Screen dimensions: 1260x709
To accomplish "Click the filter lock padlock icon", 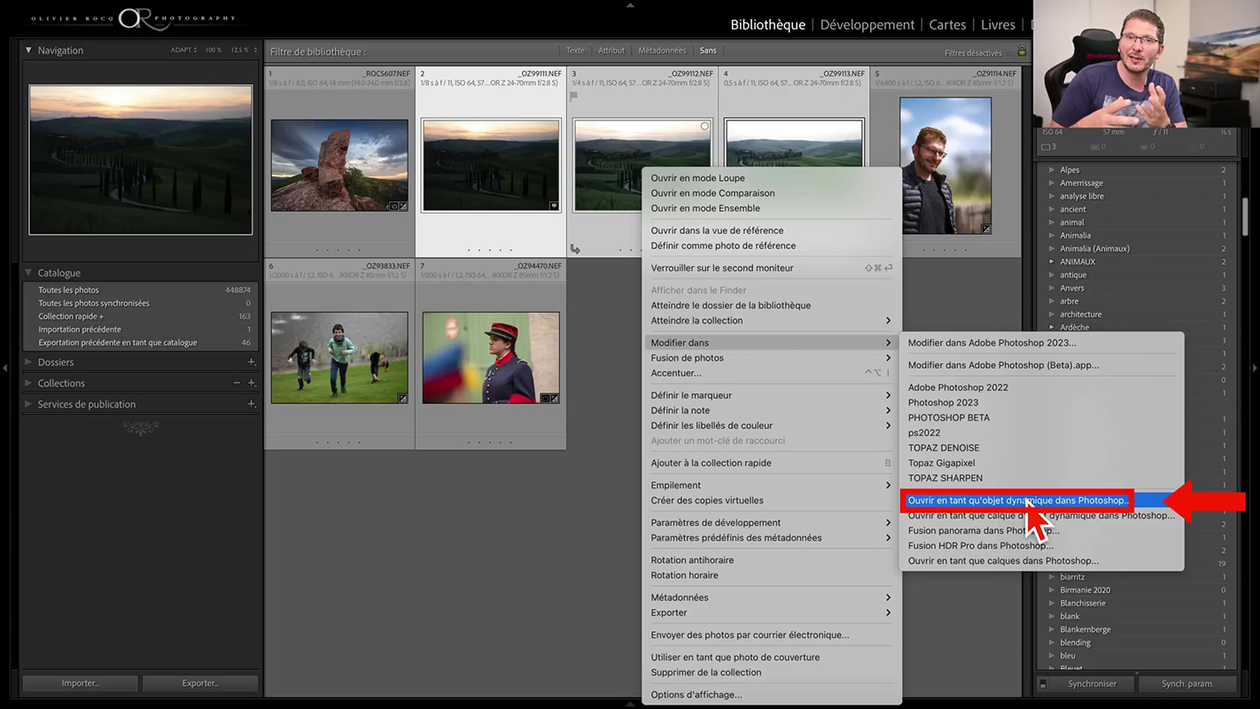I will click(1022, 51).
